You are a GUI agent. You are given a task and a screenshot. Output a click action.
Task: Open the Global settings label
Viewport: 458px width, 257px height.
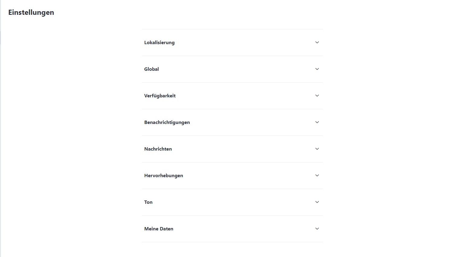(x=151, y=69)
